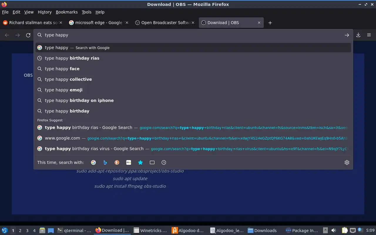
Task: Close the microsoft edge Google tab
Action: click(127, 23)
